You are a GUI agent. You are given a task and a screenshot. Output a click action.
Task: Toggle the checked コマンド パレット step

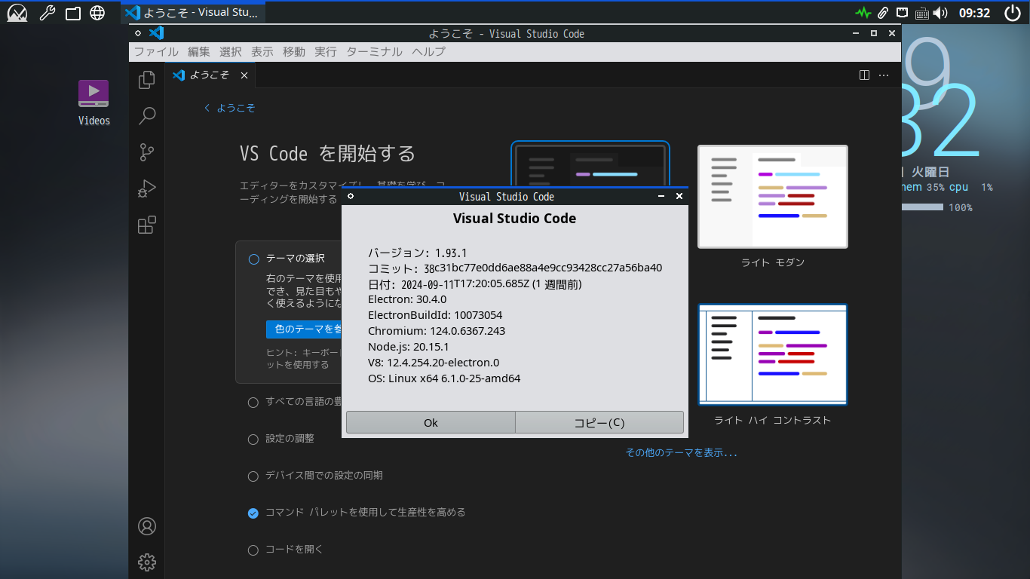(253, 513)
